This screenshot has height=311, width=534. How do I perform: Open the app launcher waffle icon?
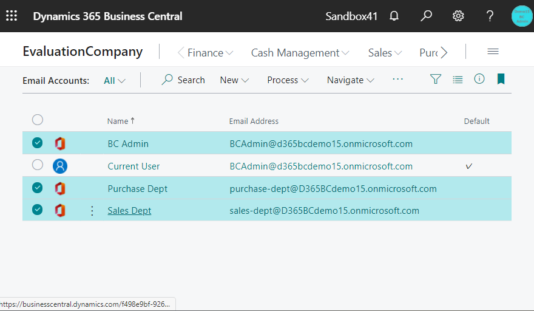pyautogui.click(x=12, y=16)
